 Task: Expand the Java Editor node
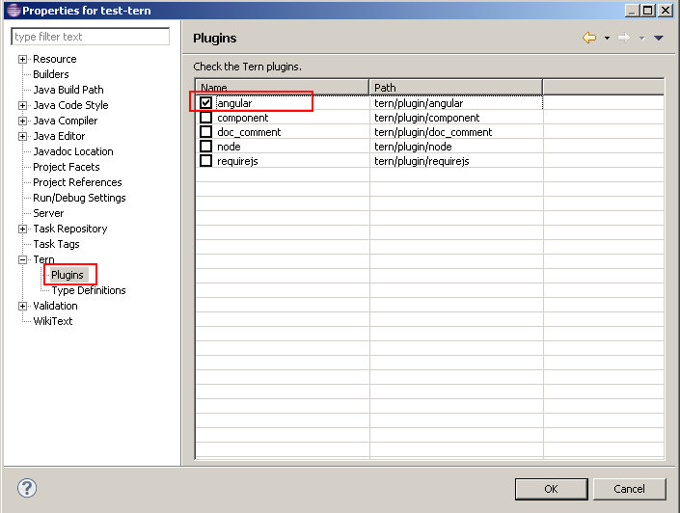point(22,136)
